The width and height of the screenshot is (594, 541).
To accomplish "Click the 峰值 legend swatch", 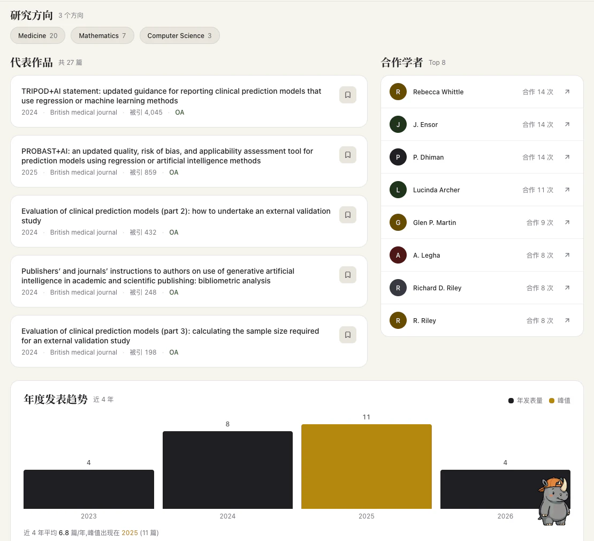I will point(552,401).
